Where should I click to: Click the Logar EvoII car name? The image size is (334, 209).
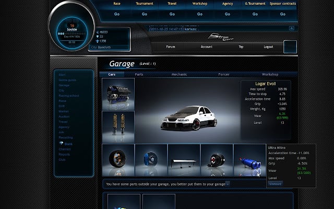click(266, 84)
